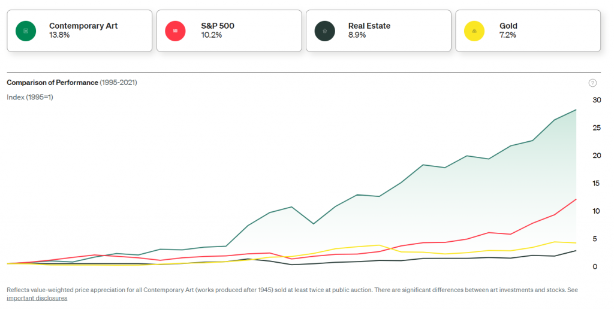This screenshot has width=614, height=310.
Task: Click the green Contemporary Art icon
Action: [x=26, y=31]
